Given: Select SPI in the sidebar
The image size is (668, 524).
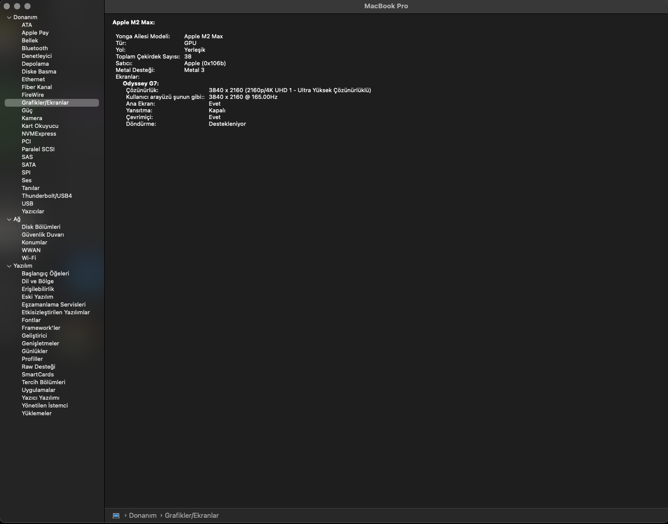Looking at the screenshot, I should pyautogui.click(x=26, y=172).
